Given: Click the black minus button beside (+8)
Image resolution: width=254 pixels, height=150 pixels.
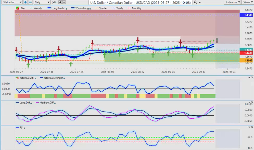Looking at the screenshot, I should pos(64,2).
